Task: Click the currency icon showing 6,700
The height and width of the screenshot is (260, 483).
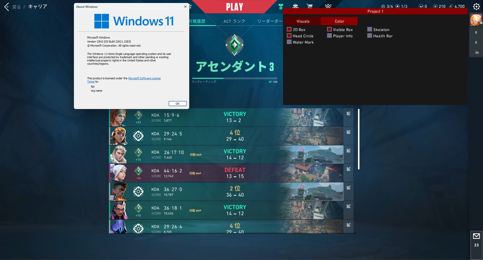Action: (451, 6)
